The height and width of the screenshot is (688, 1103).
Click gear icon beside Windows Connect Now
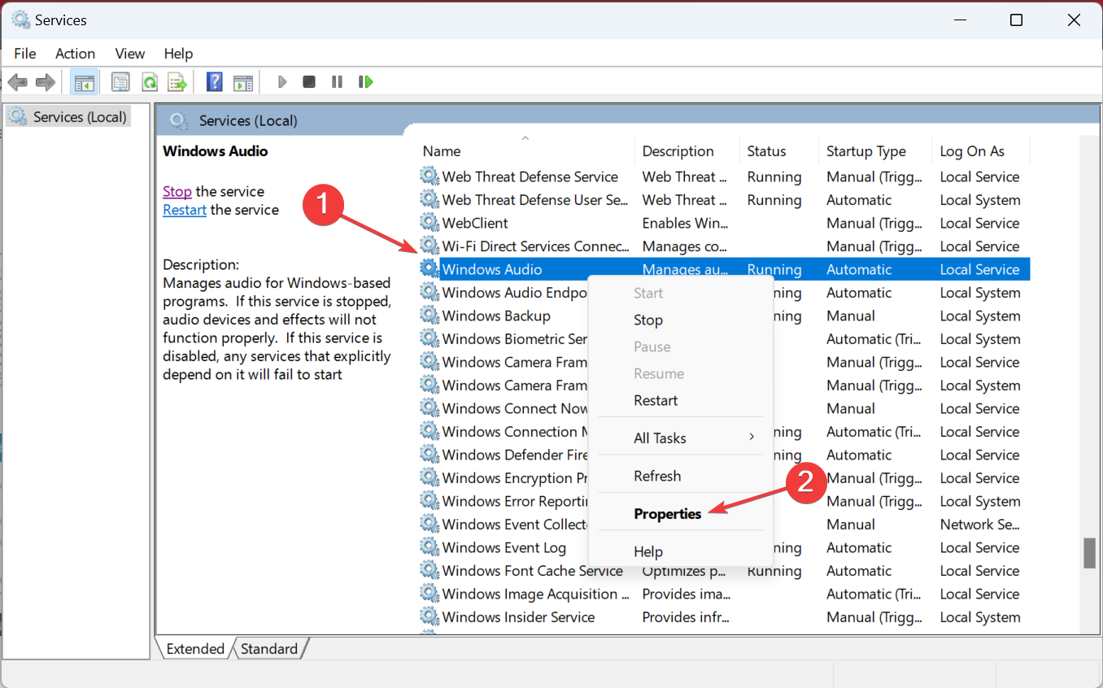pyautogui.click(x=429, y=408)
